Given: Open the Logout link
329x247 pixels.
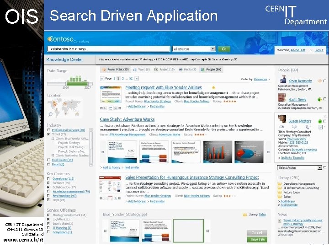Looking at the screenshot, I should tap(319, 50).
